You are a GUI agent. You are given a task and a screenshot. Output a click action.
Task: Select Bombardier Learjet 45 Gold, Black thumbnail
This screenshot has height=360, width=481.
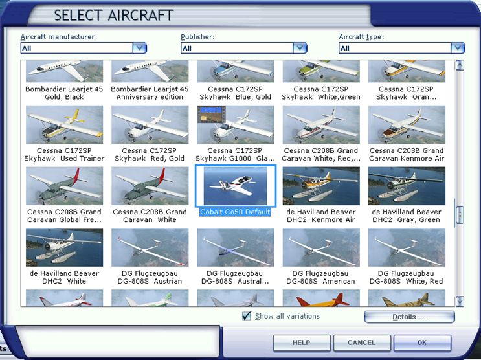[x=65, y=71]
